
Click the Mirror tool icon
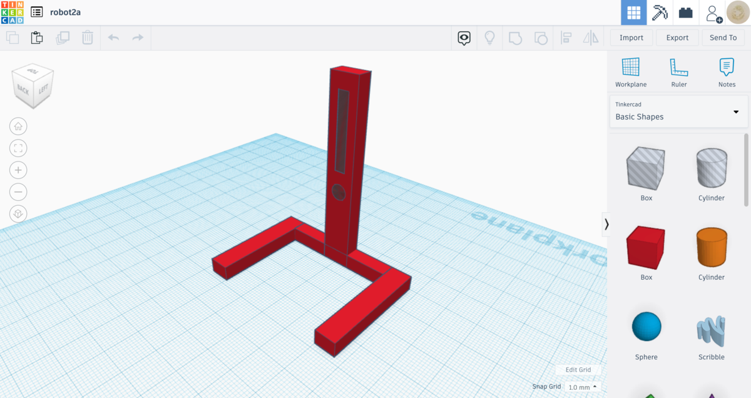pos(591,38)
